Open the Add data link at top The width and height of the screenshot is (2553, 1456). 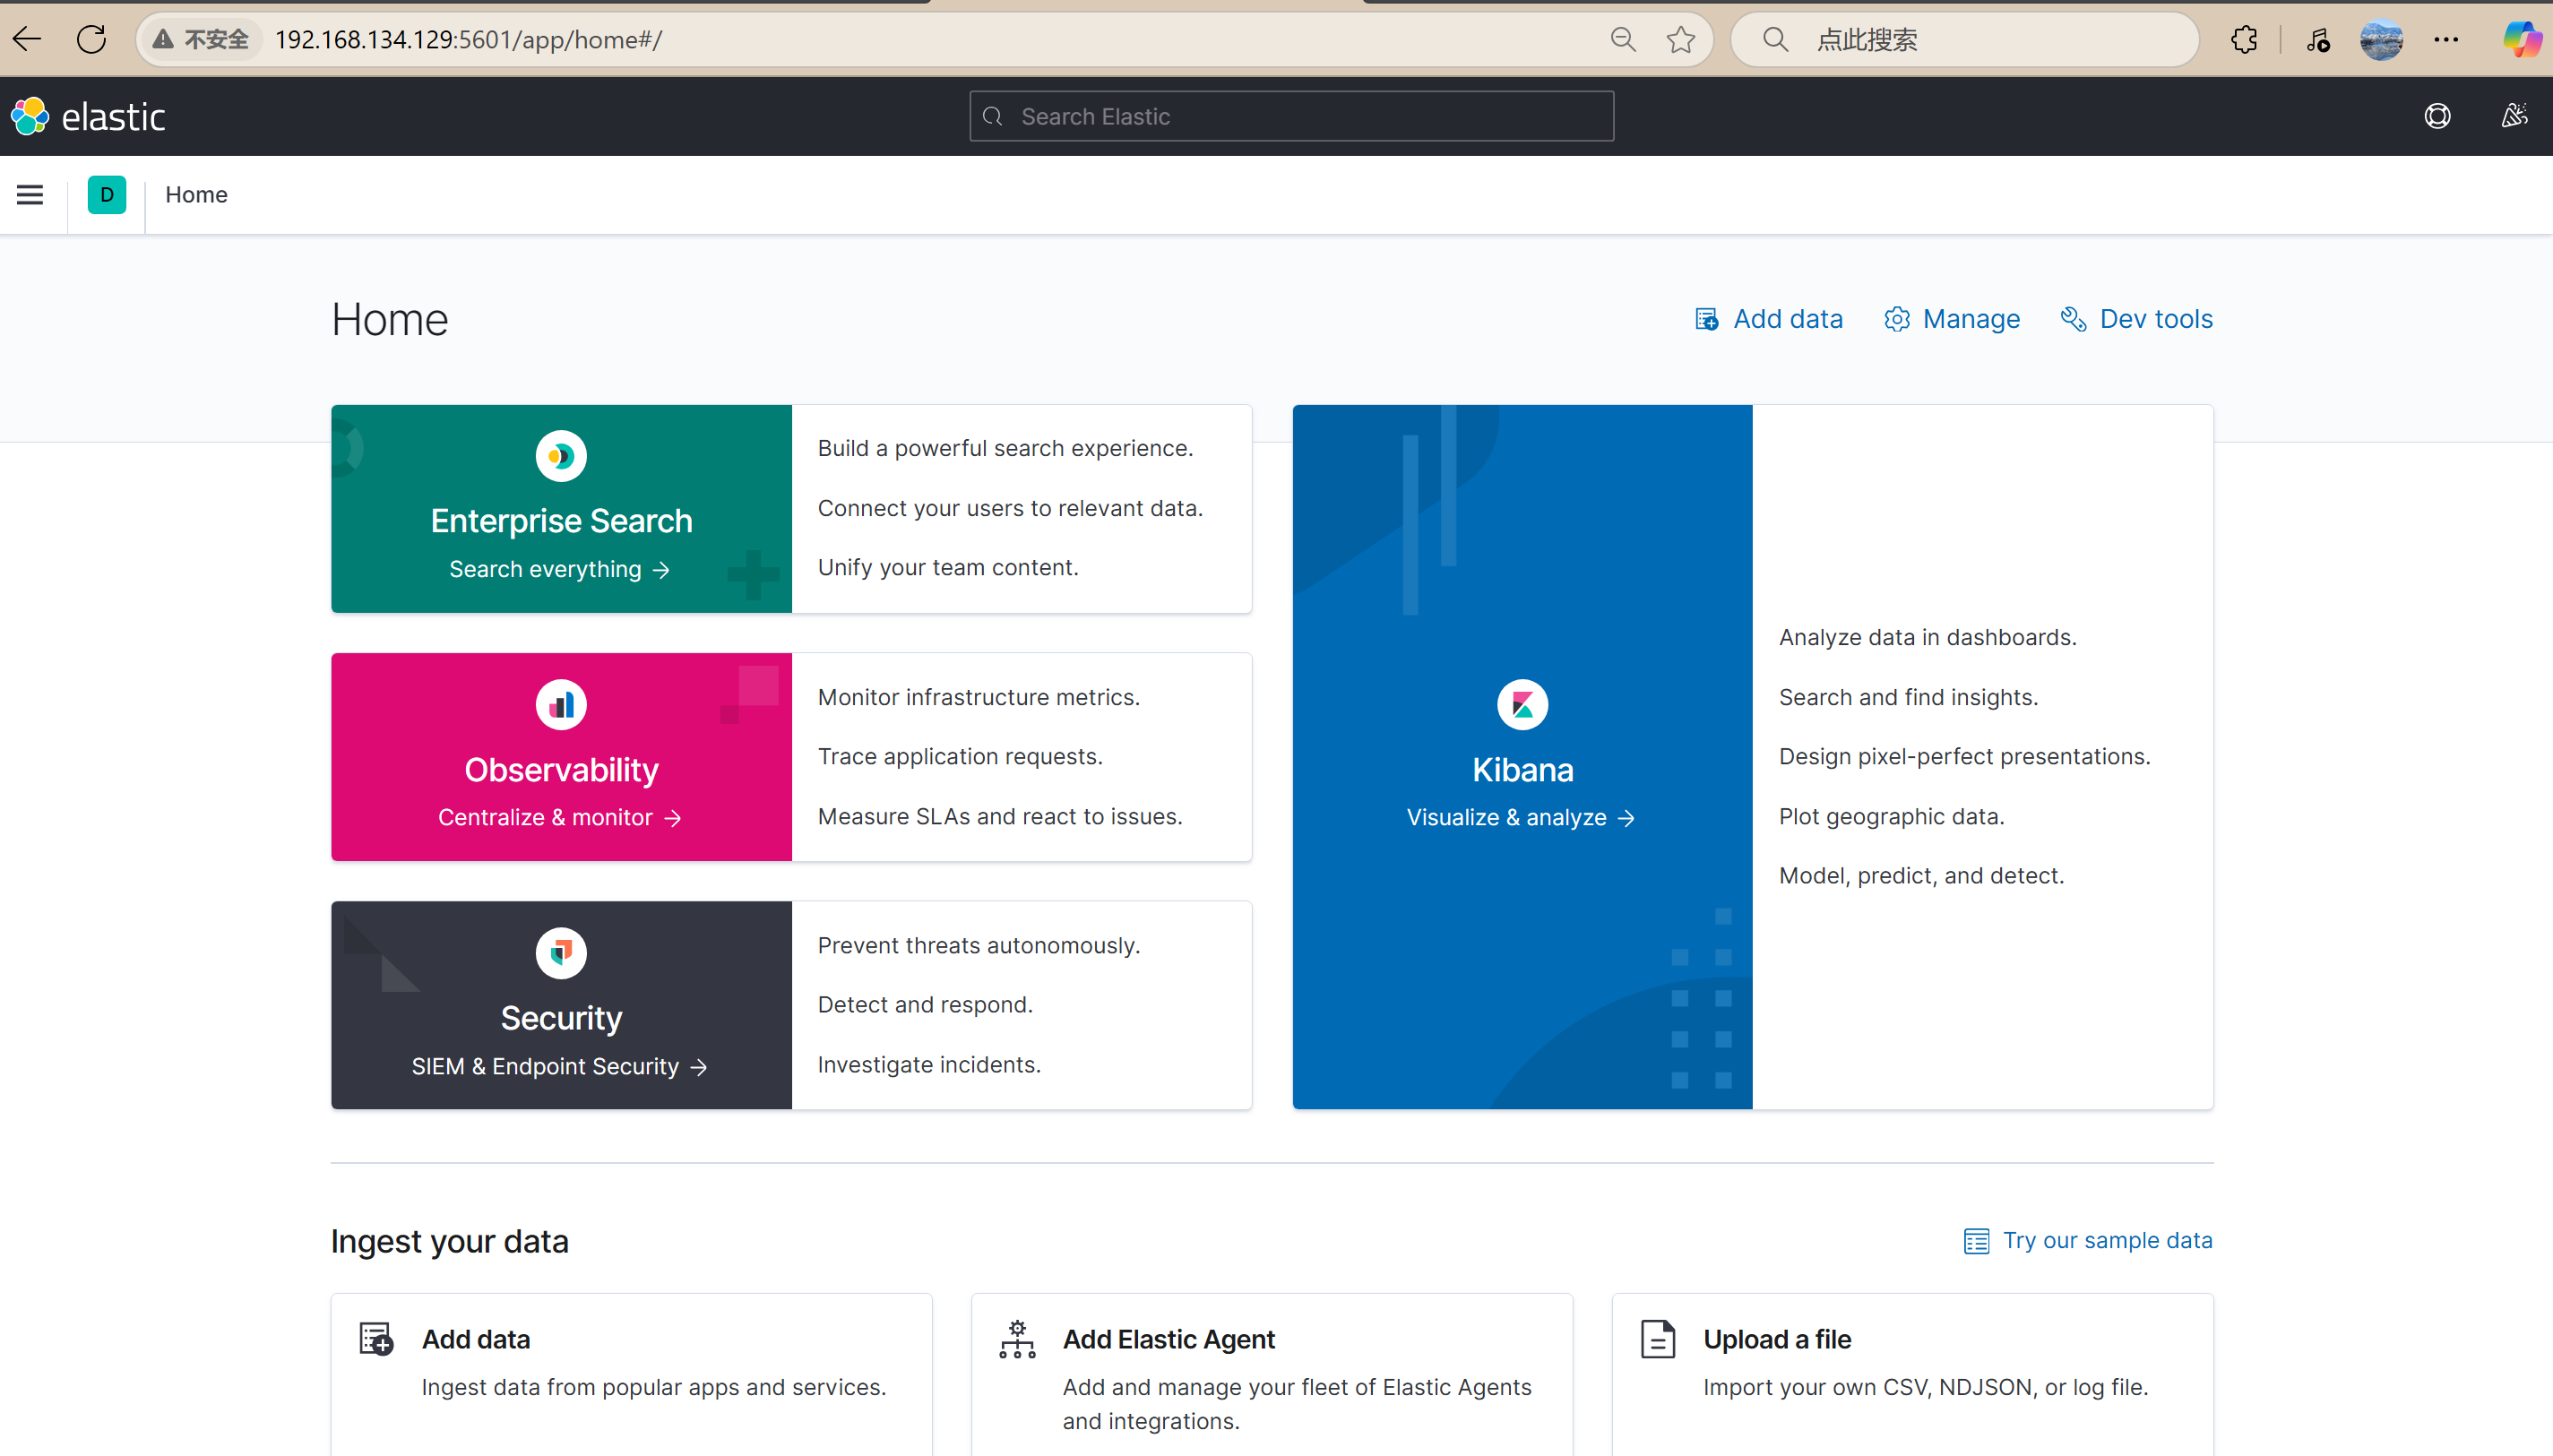(1787, 319)
